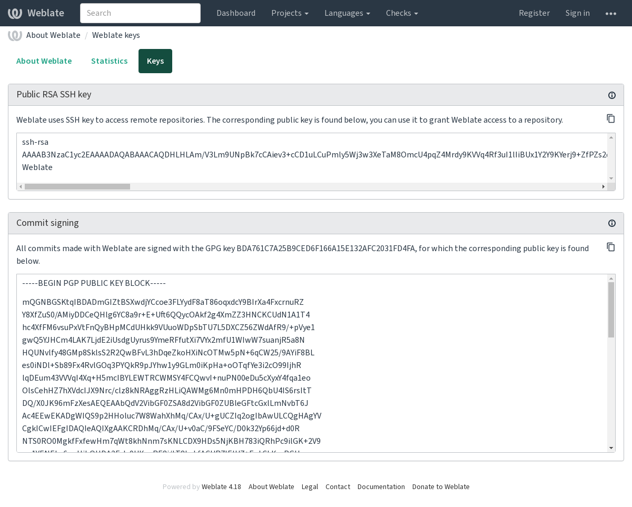
Task: Open the Weblate keys breadcrumb link
Action: 116,35
